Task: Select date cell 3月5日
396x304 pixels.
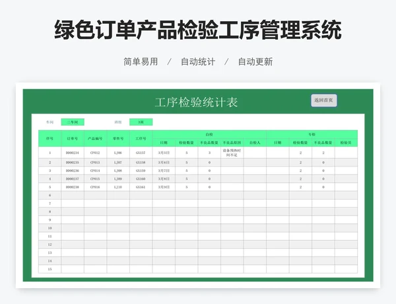Action: click(164, 153)
